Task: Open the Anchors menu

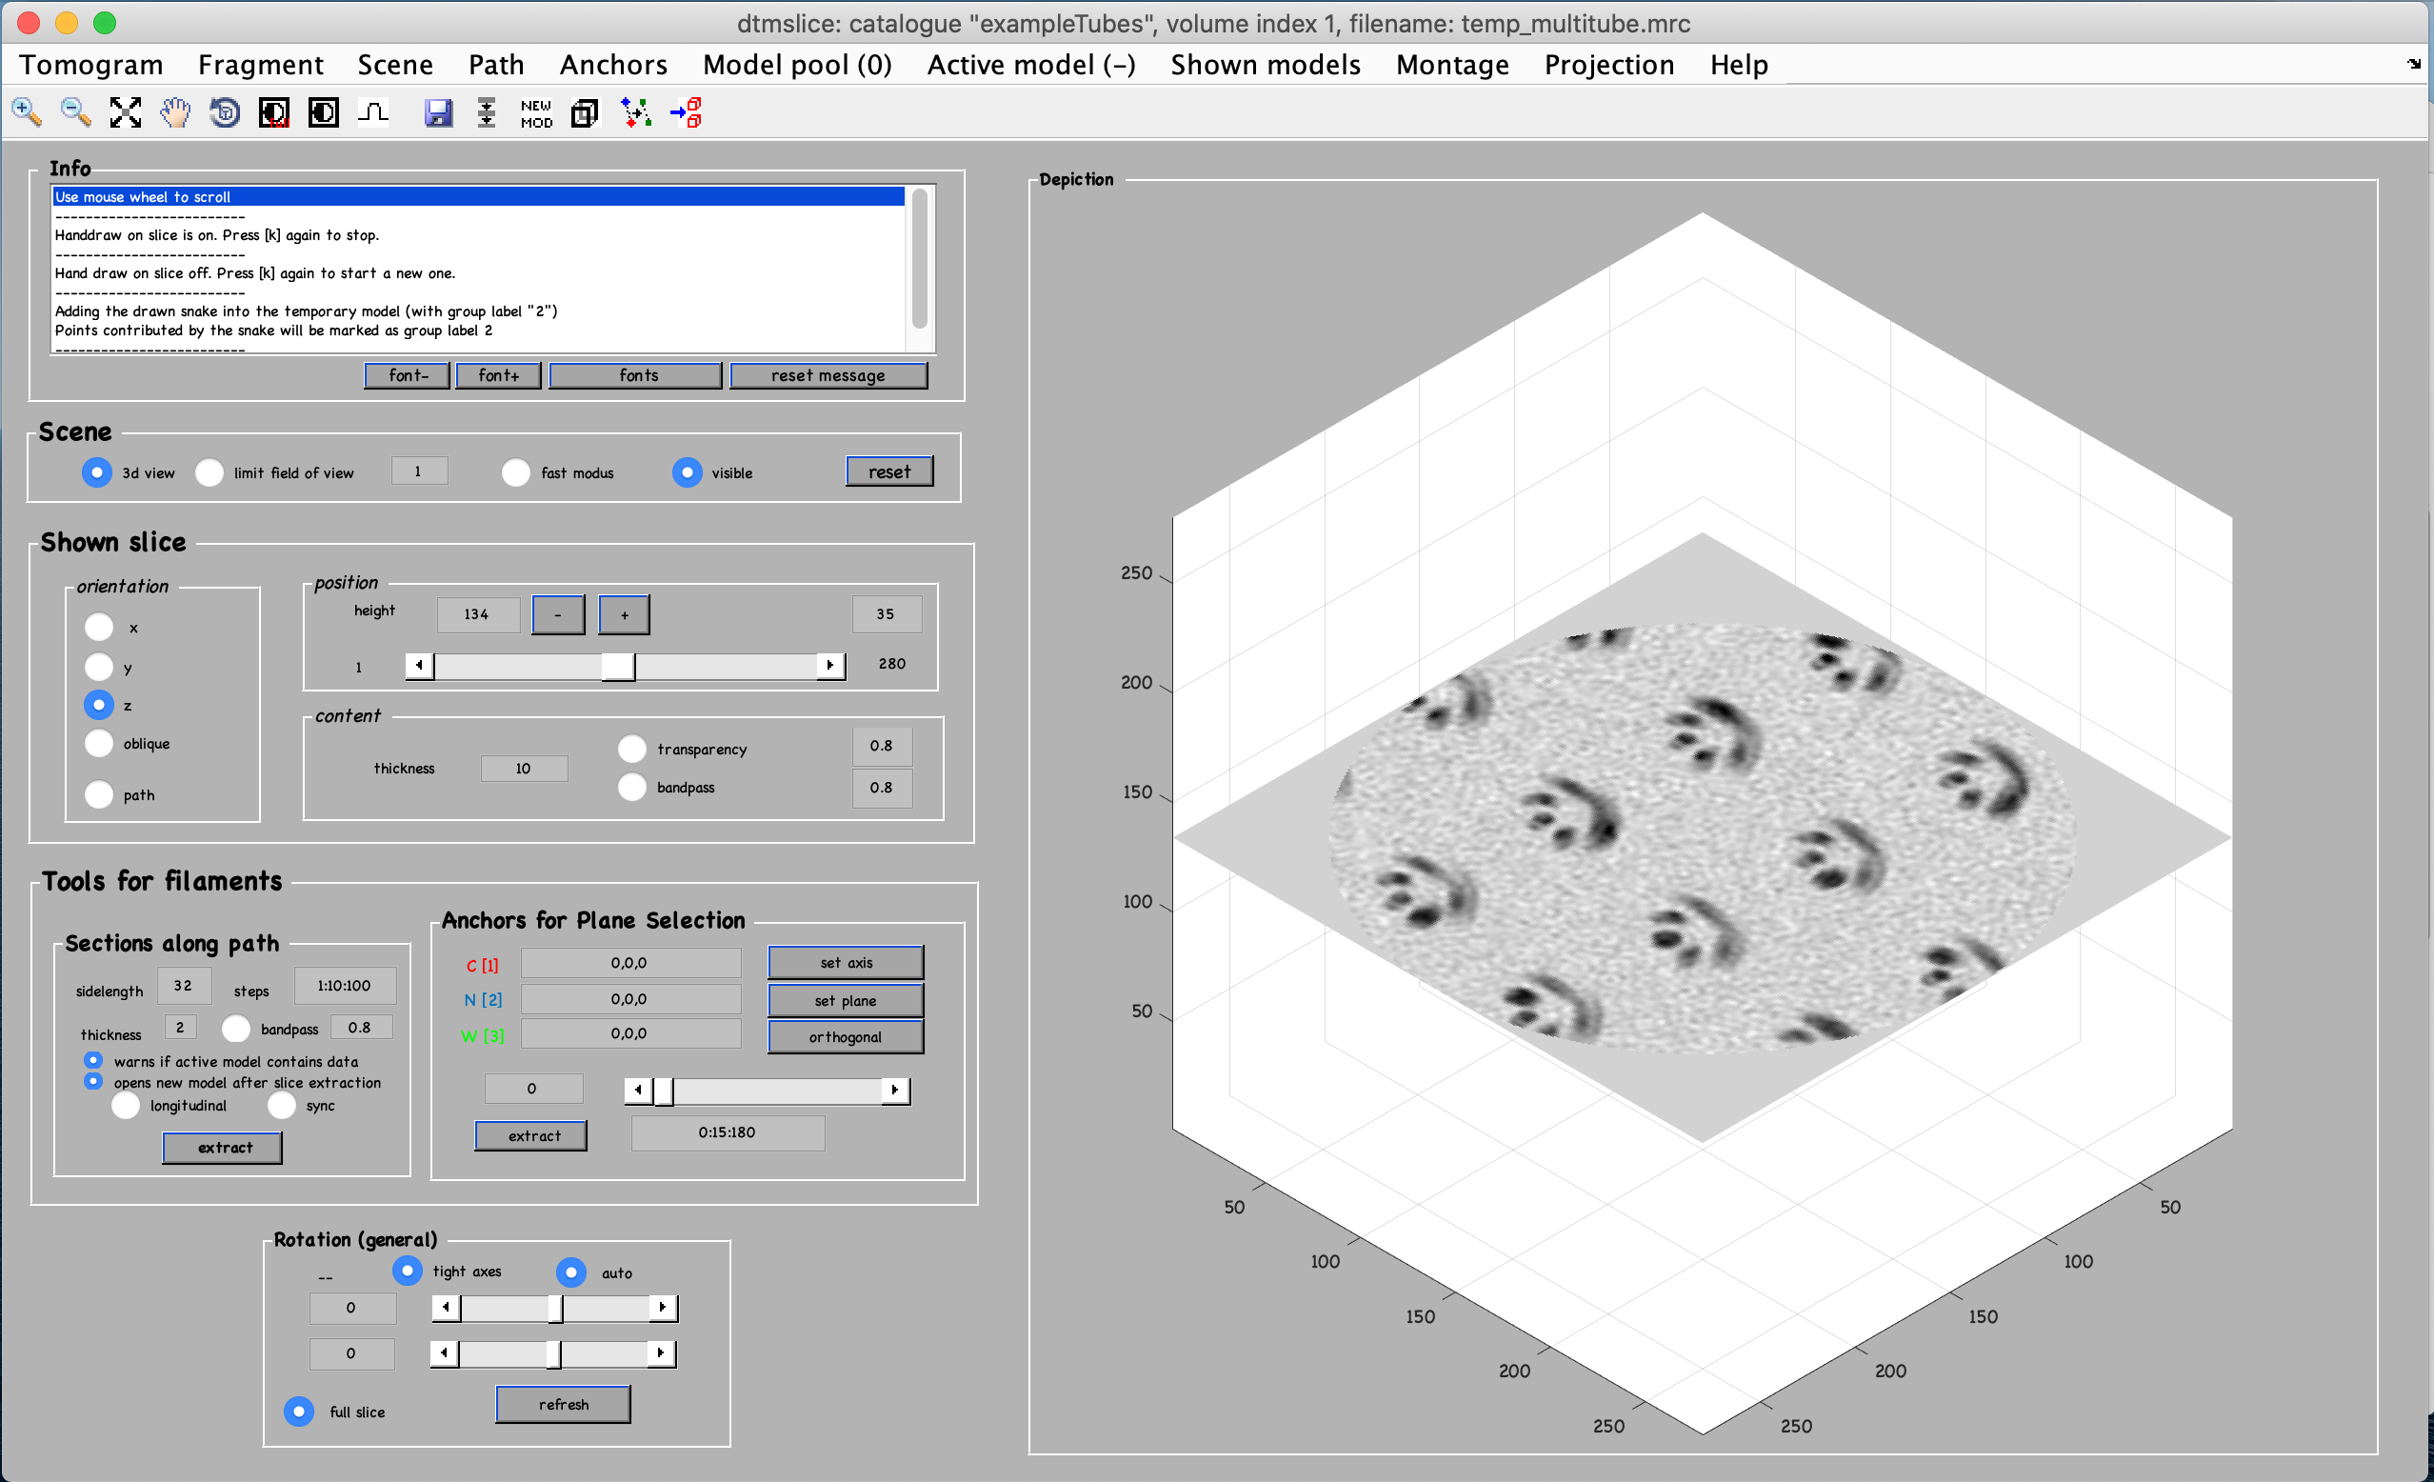Action: [x=613, y=64]
